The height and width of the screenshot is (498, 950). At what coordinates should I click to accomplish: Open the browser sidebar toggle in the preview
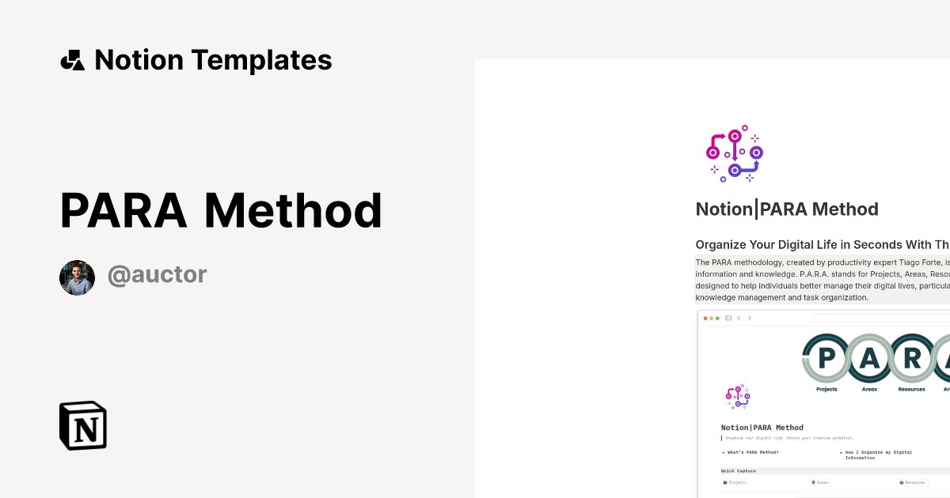click(728, 318)
